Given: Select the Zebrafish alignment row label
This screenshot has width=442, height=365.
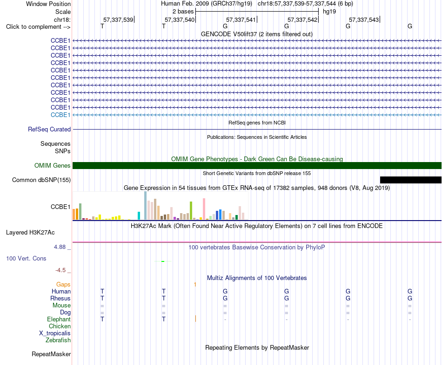Looking at the screenshot, I should (58, 340).
